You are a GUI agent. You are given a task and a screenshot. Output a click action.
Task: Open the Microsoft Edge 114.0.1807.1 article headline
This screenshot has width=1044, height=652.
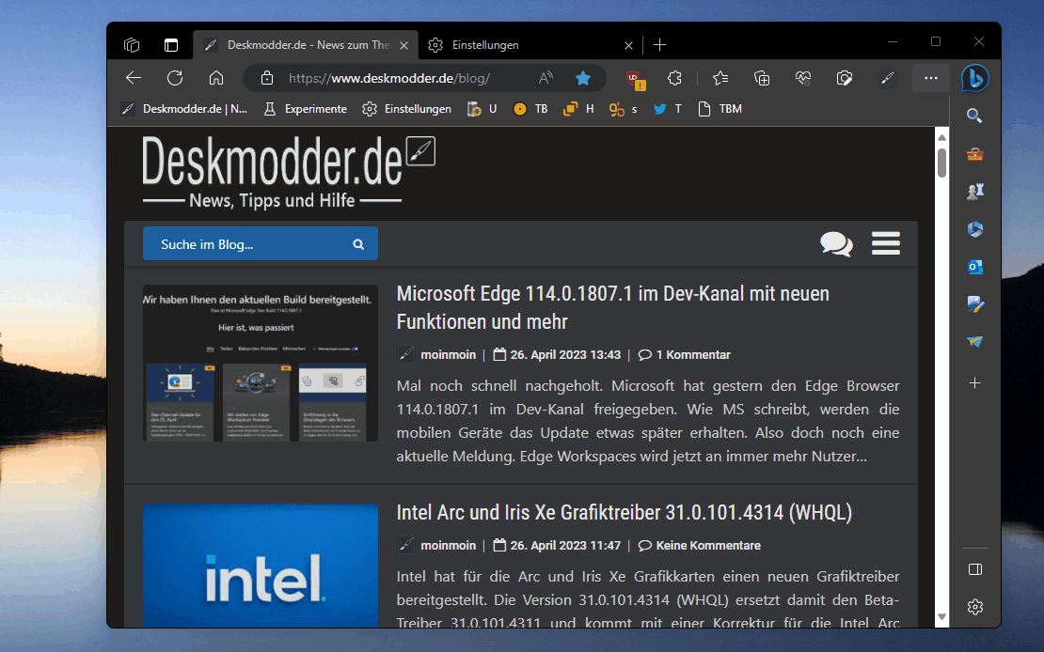click(x=612, y=307)
